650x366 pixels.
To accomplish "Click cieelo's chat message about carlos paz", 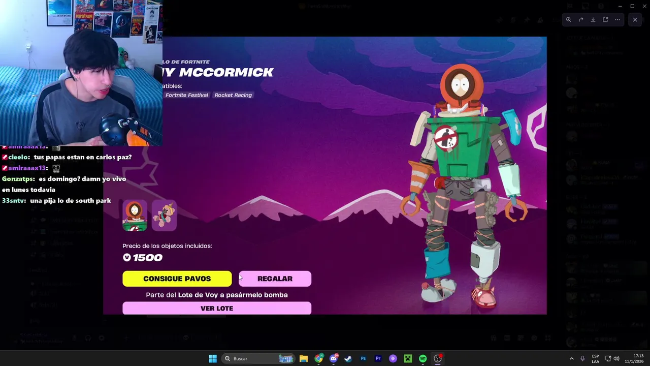I will [x=67, y=157].
